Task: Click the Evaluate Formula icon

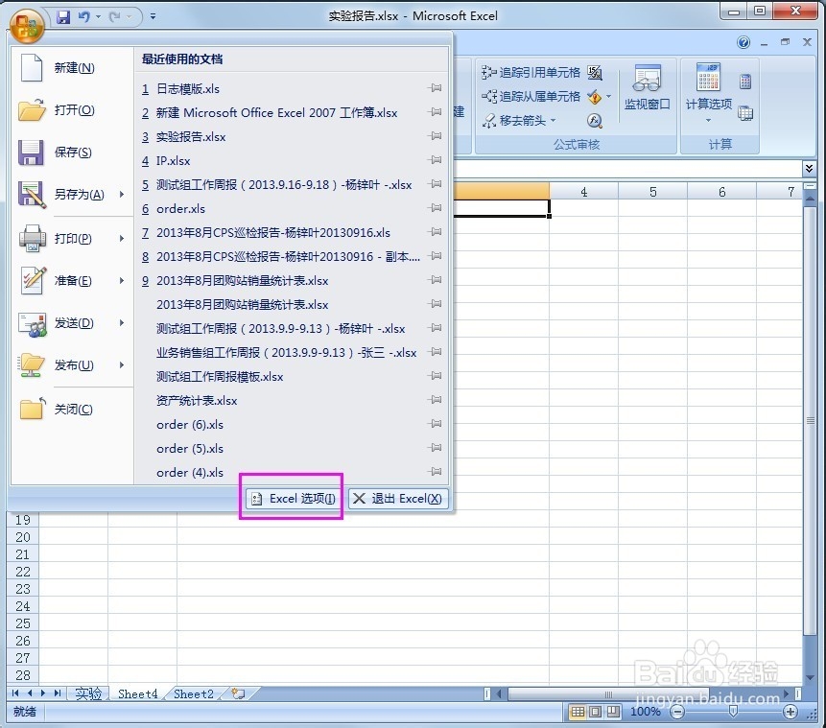Action: tap(594, 121)
